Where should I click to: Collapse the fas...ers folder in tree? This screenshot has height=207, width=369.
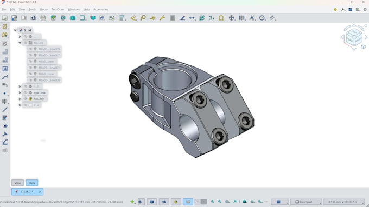point(20,43)
